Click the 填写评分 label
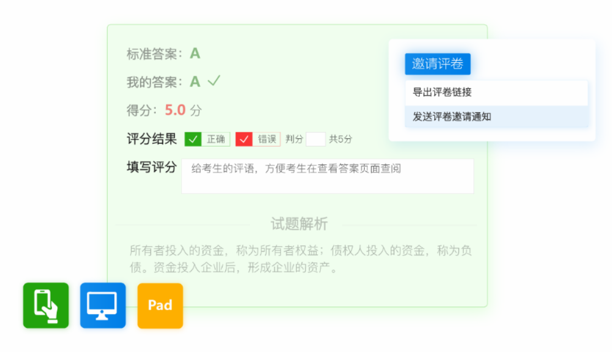Screen dimensions: 612x352 coord(152,167)
